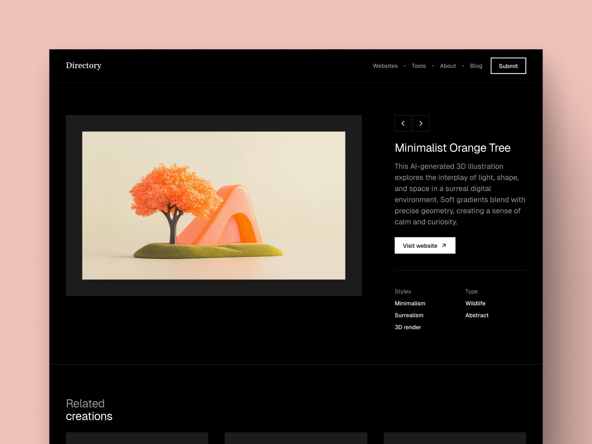Open the Tools navigation item
Viewport: 592px width, 444px height.
[x=418, y=66]
